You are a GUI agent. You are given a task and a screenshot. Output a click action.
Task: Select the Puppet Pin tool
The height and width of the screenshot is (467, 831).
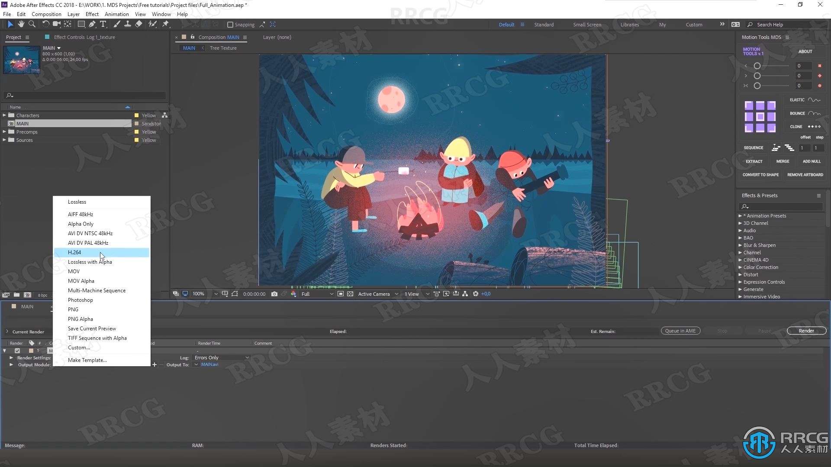(165, 24)
